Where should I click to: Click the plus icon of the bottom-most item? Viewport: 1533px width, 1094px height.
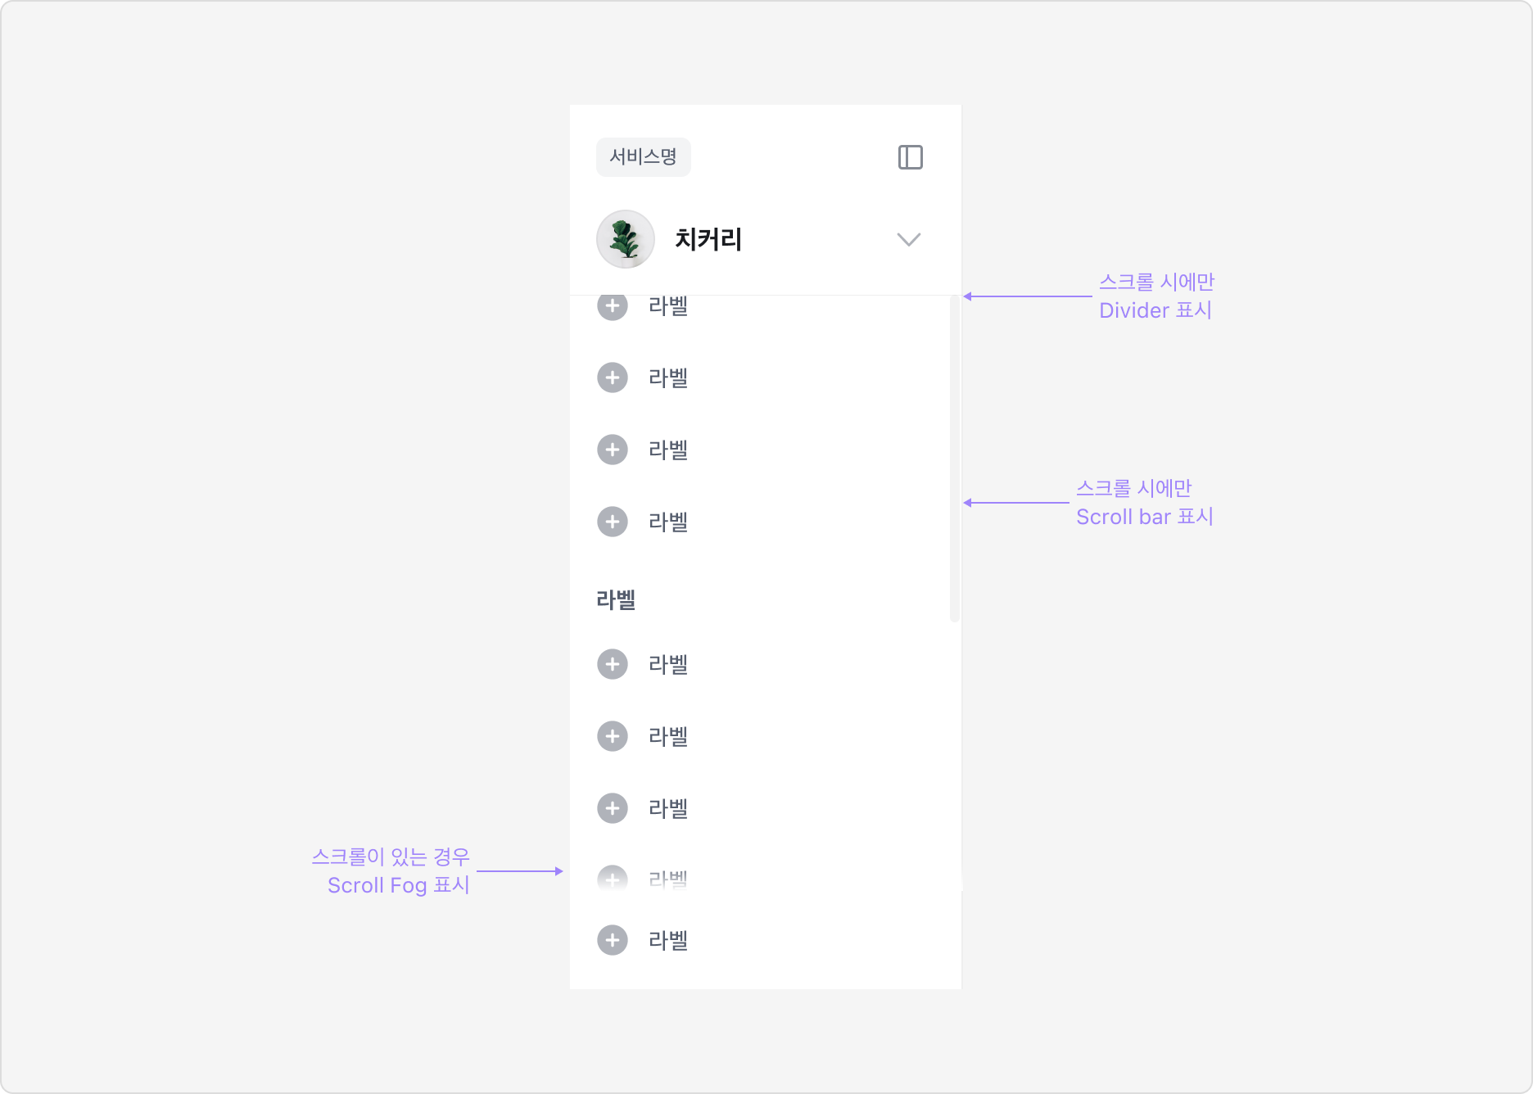click(613, 940)
